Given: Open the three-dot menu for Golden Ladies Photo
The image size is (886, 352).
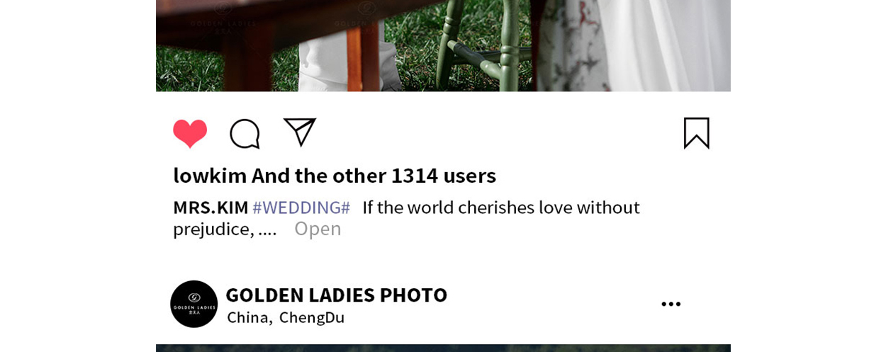Looking at the screenshot, I should 671,304.
